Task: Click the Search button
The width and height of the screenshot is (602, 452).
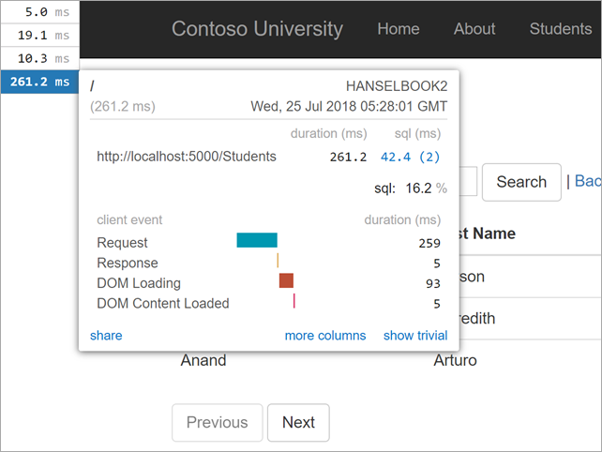Action: (521, 182)
